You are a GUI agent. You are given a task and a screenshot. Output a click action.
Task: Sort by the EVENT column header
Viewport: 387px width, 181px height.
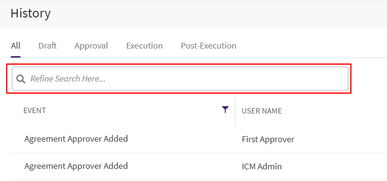coord(35,110)
